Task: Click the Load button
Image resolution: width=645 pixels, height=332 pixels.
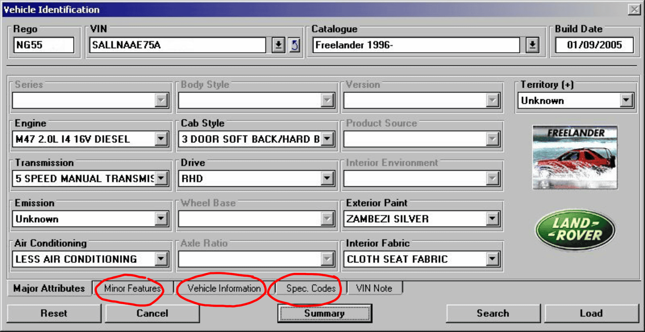Action: click(591, 314)
